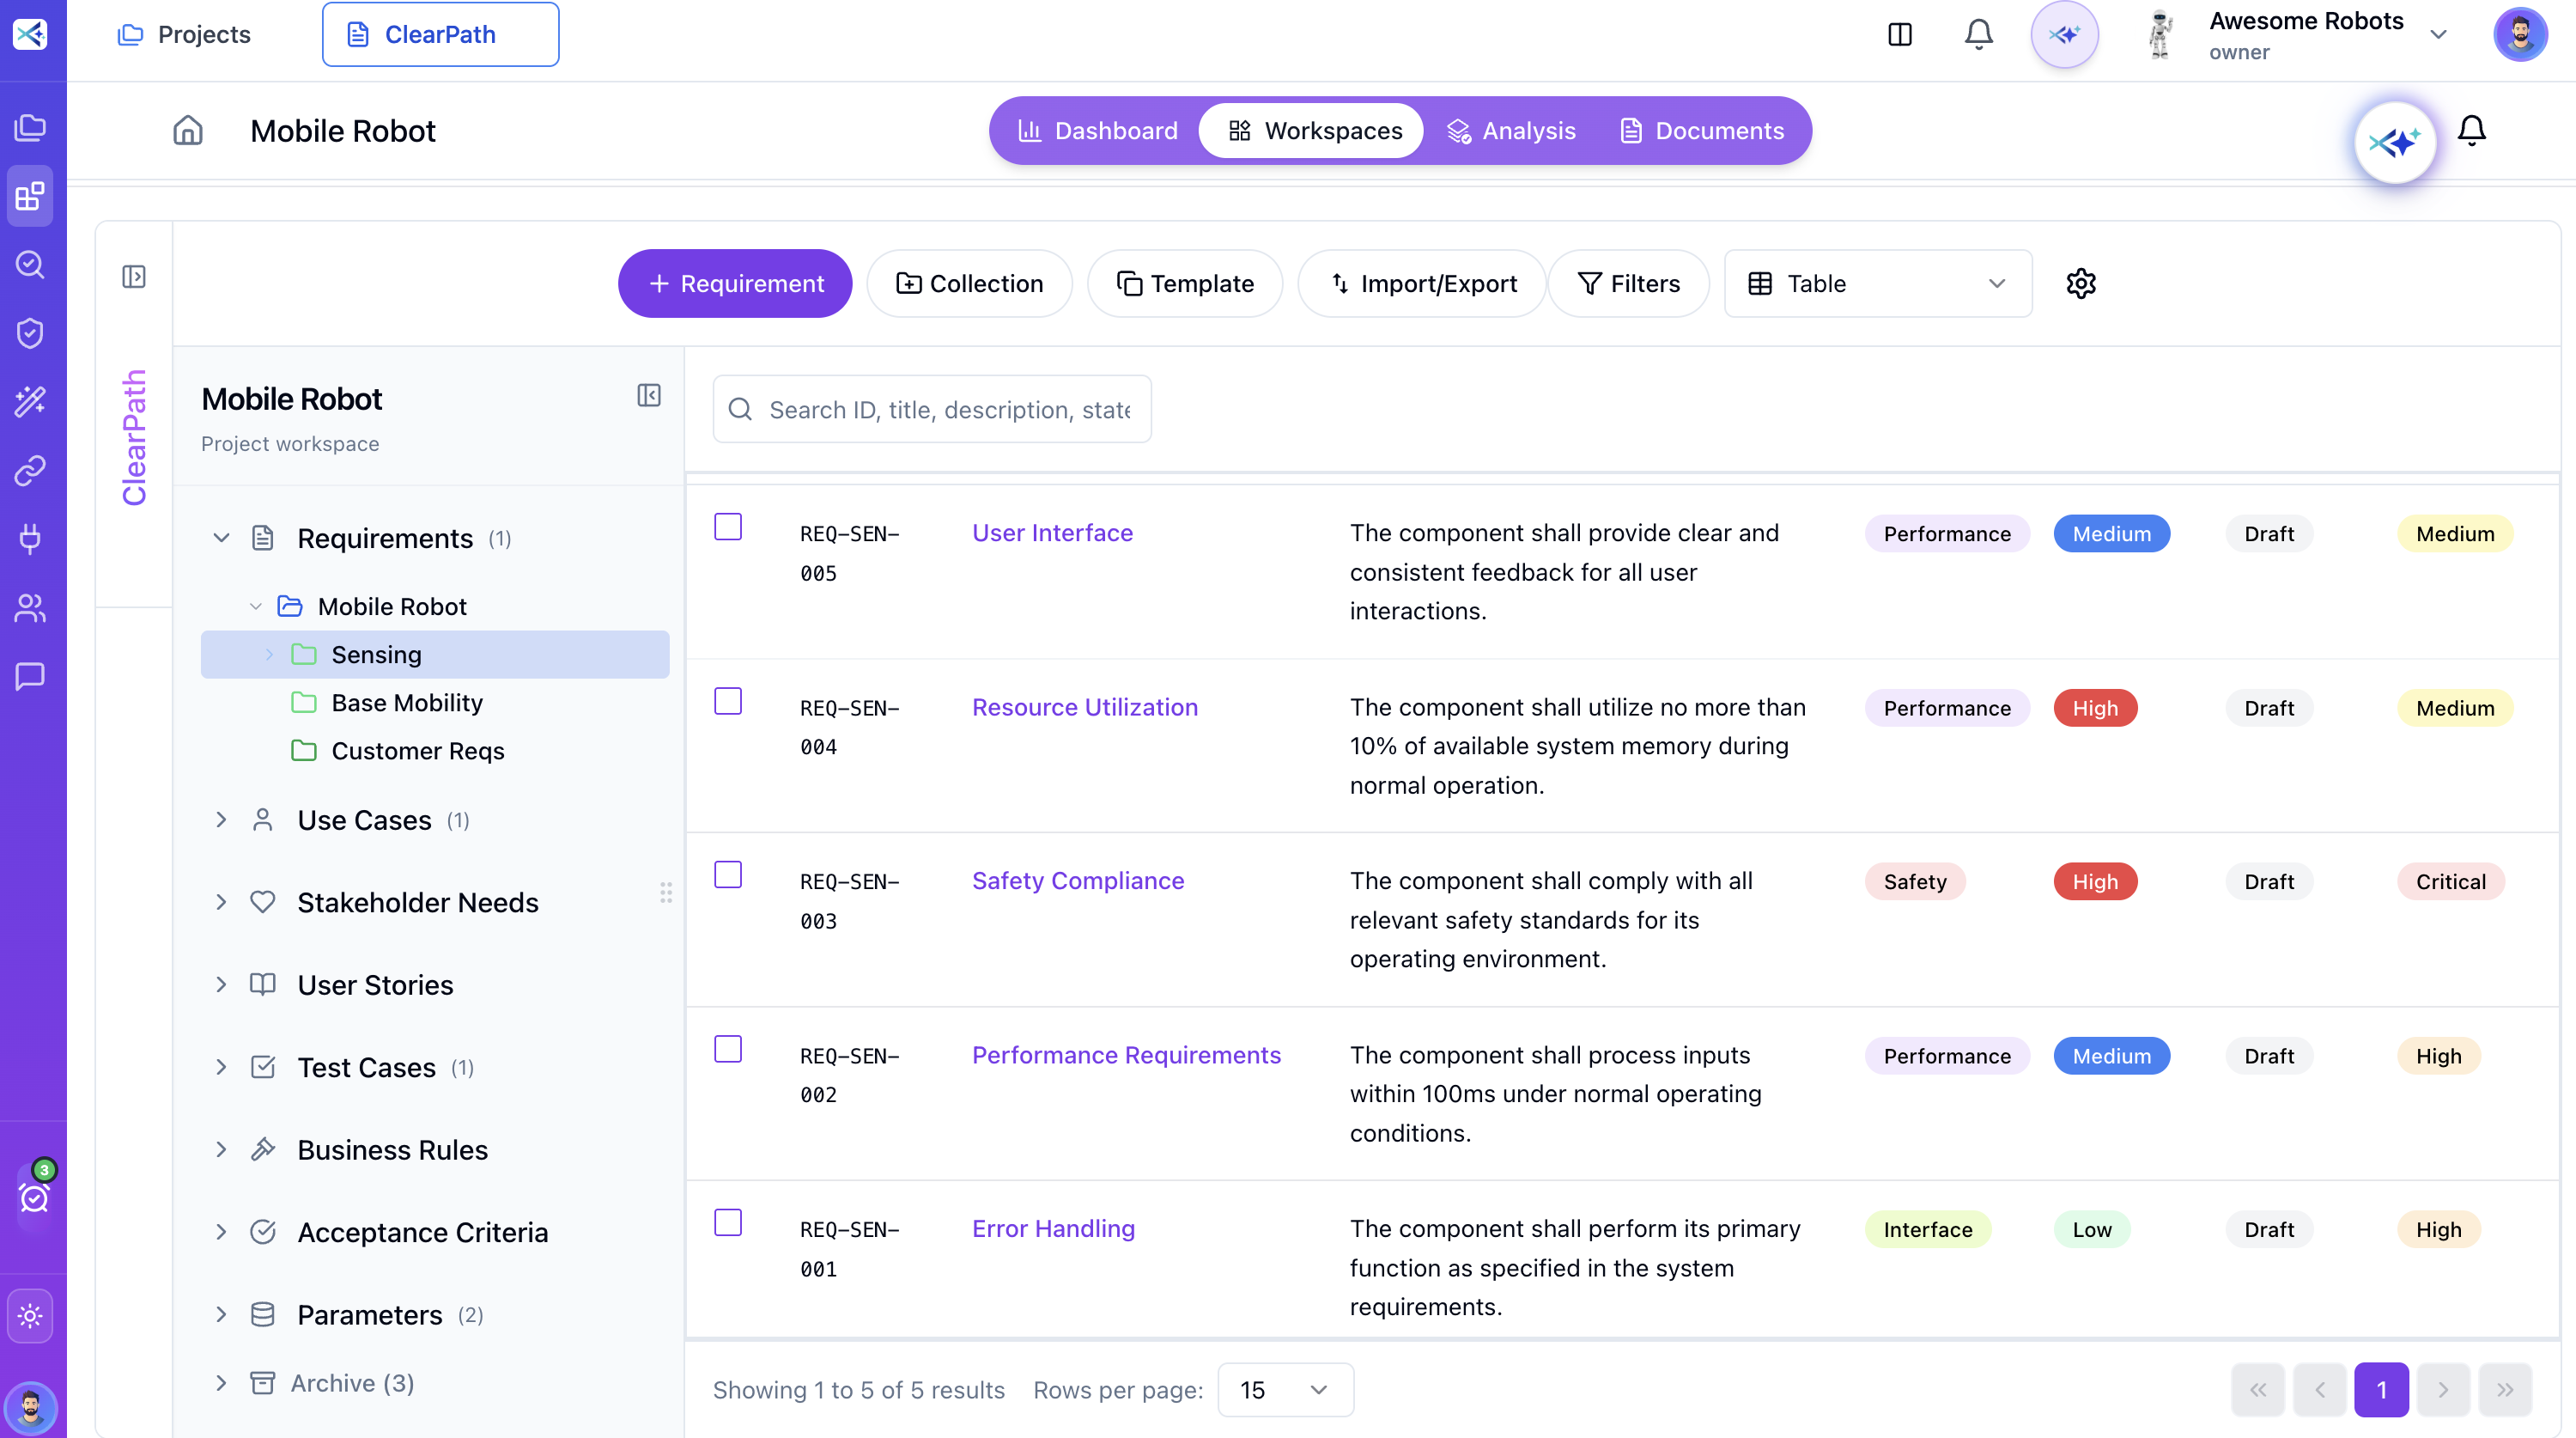Switch to the Dashboard tab
Viewport: 2576px width, 1438px height.
(1098, 130)
